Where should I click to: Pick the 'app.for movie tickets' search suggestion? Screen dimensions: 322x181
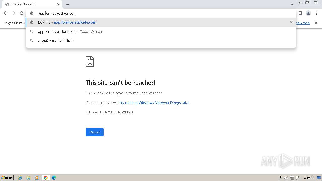pos(161,41)
